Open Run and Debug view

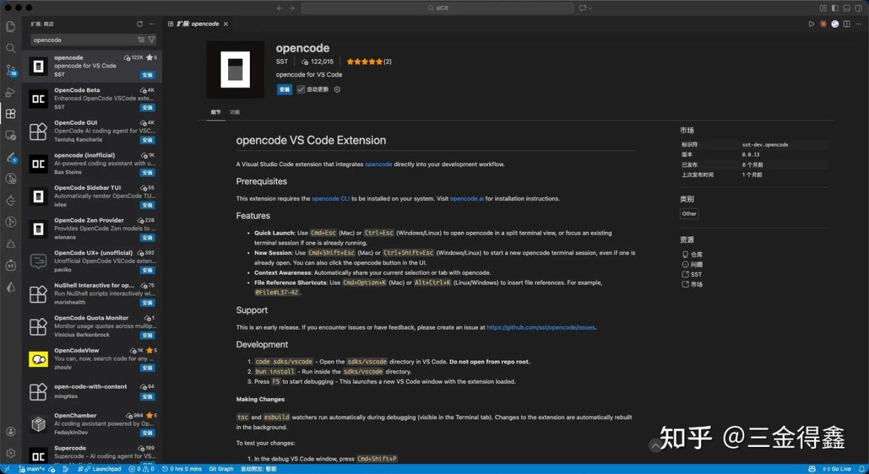click(x=10, y=92)
